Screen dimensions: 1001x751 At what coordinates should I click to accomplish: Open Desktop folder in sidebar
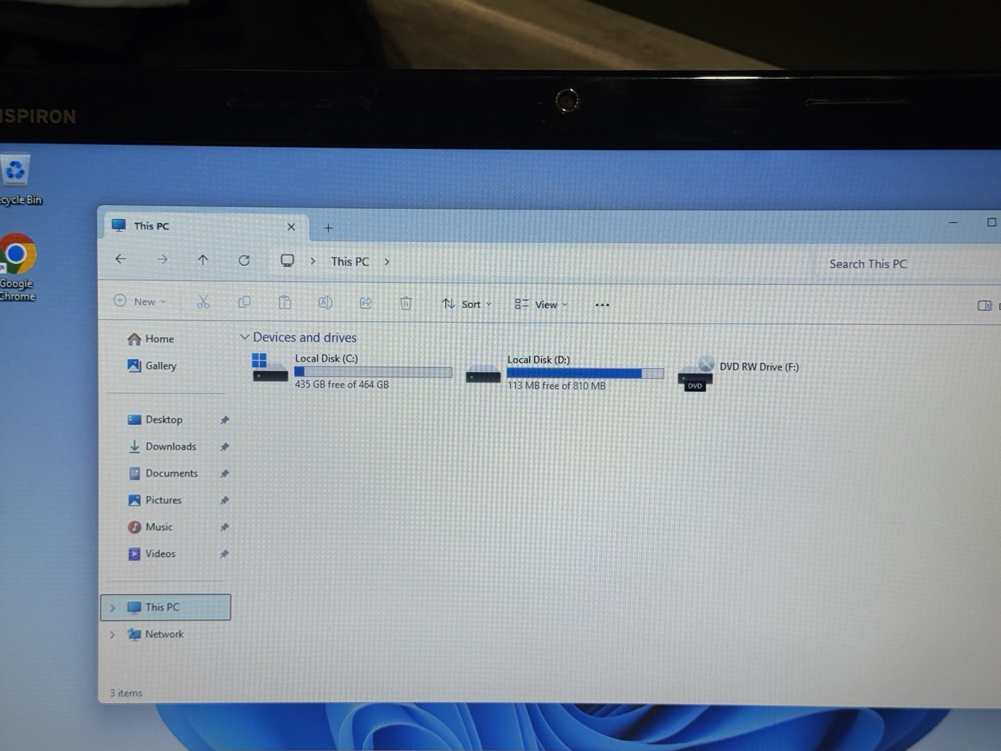click(155, 420)
